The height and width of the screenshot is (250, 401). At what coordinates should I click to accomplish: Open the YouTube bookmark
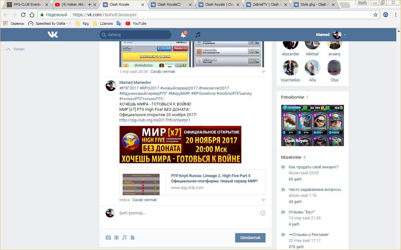point(136,23)
